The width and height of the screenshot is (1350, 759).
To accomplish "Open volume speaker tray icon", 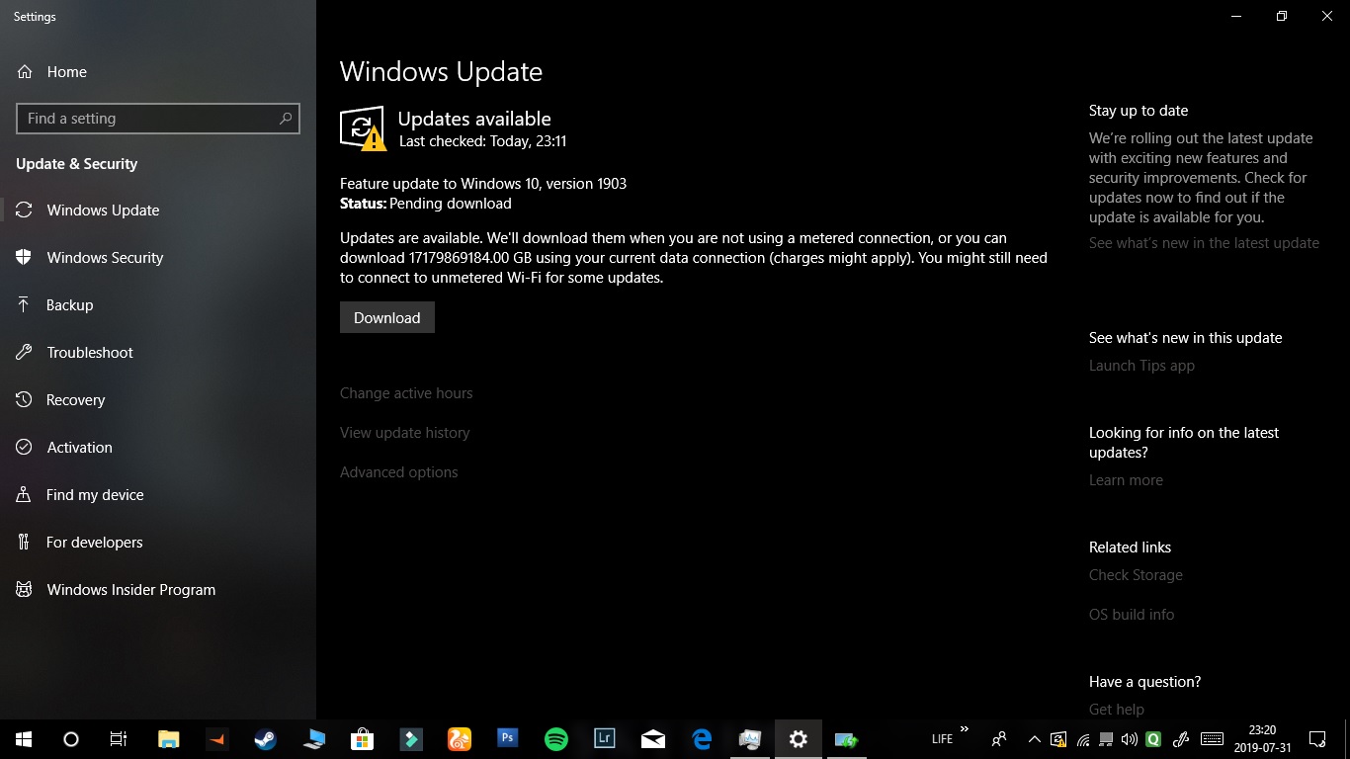I will coord(1130,739).
